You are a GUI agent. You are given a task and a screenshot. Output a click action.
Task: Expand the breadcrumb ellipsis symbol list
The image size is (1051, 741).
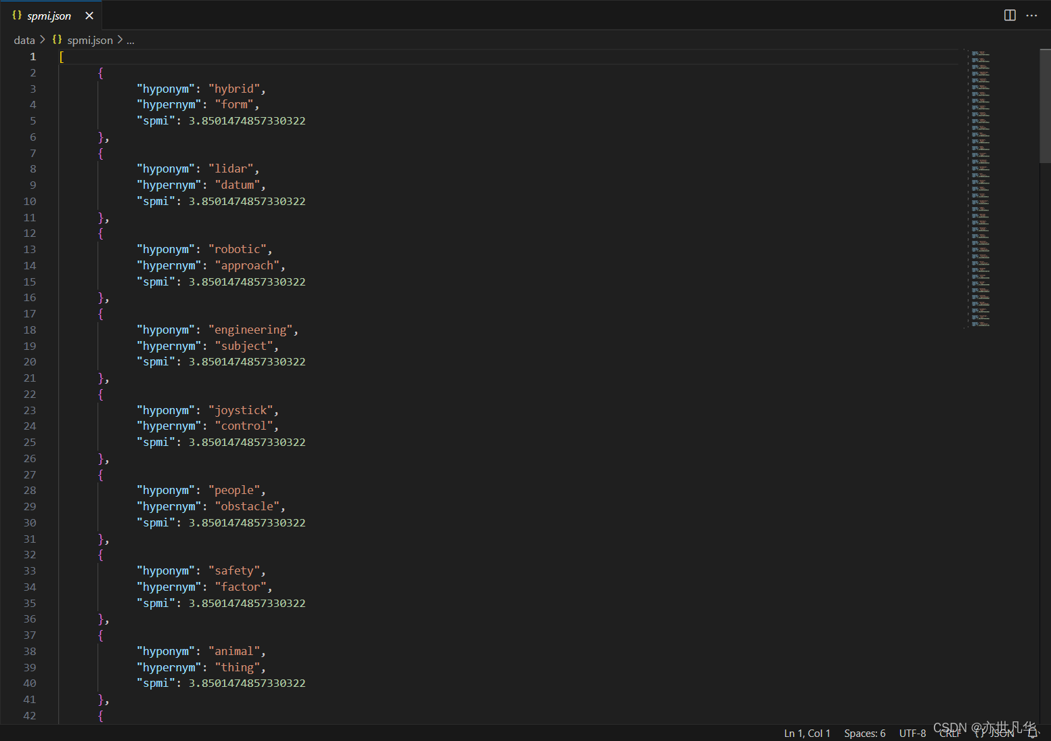[131, 41]
